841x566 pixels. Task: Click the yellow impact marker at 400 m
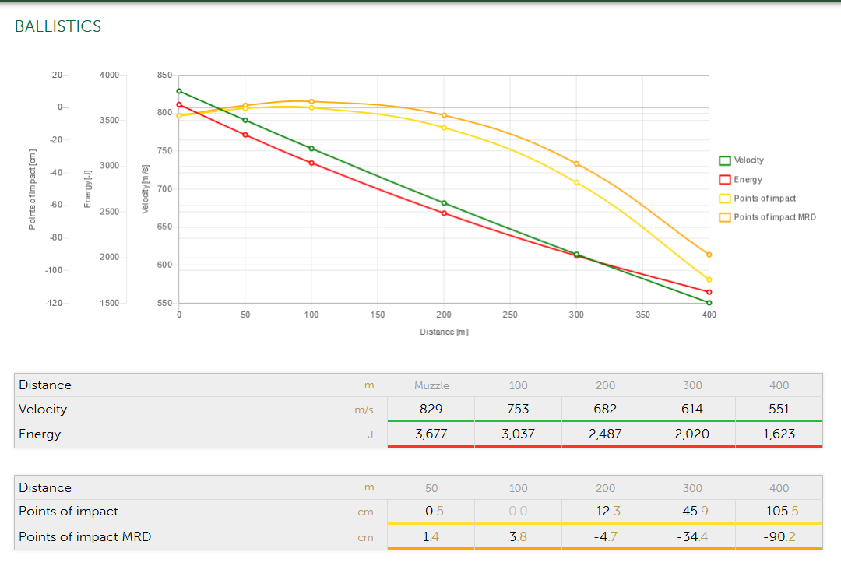pos(709,279)
